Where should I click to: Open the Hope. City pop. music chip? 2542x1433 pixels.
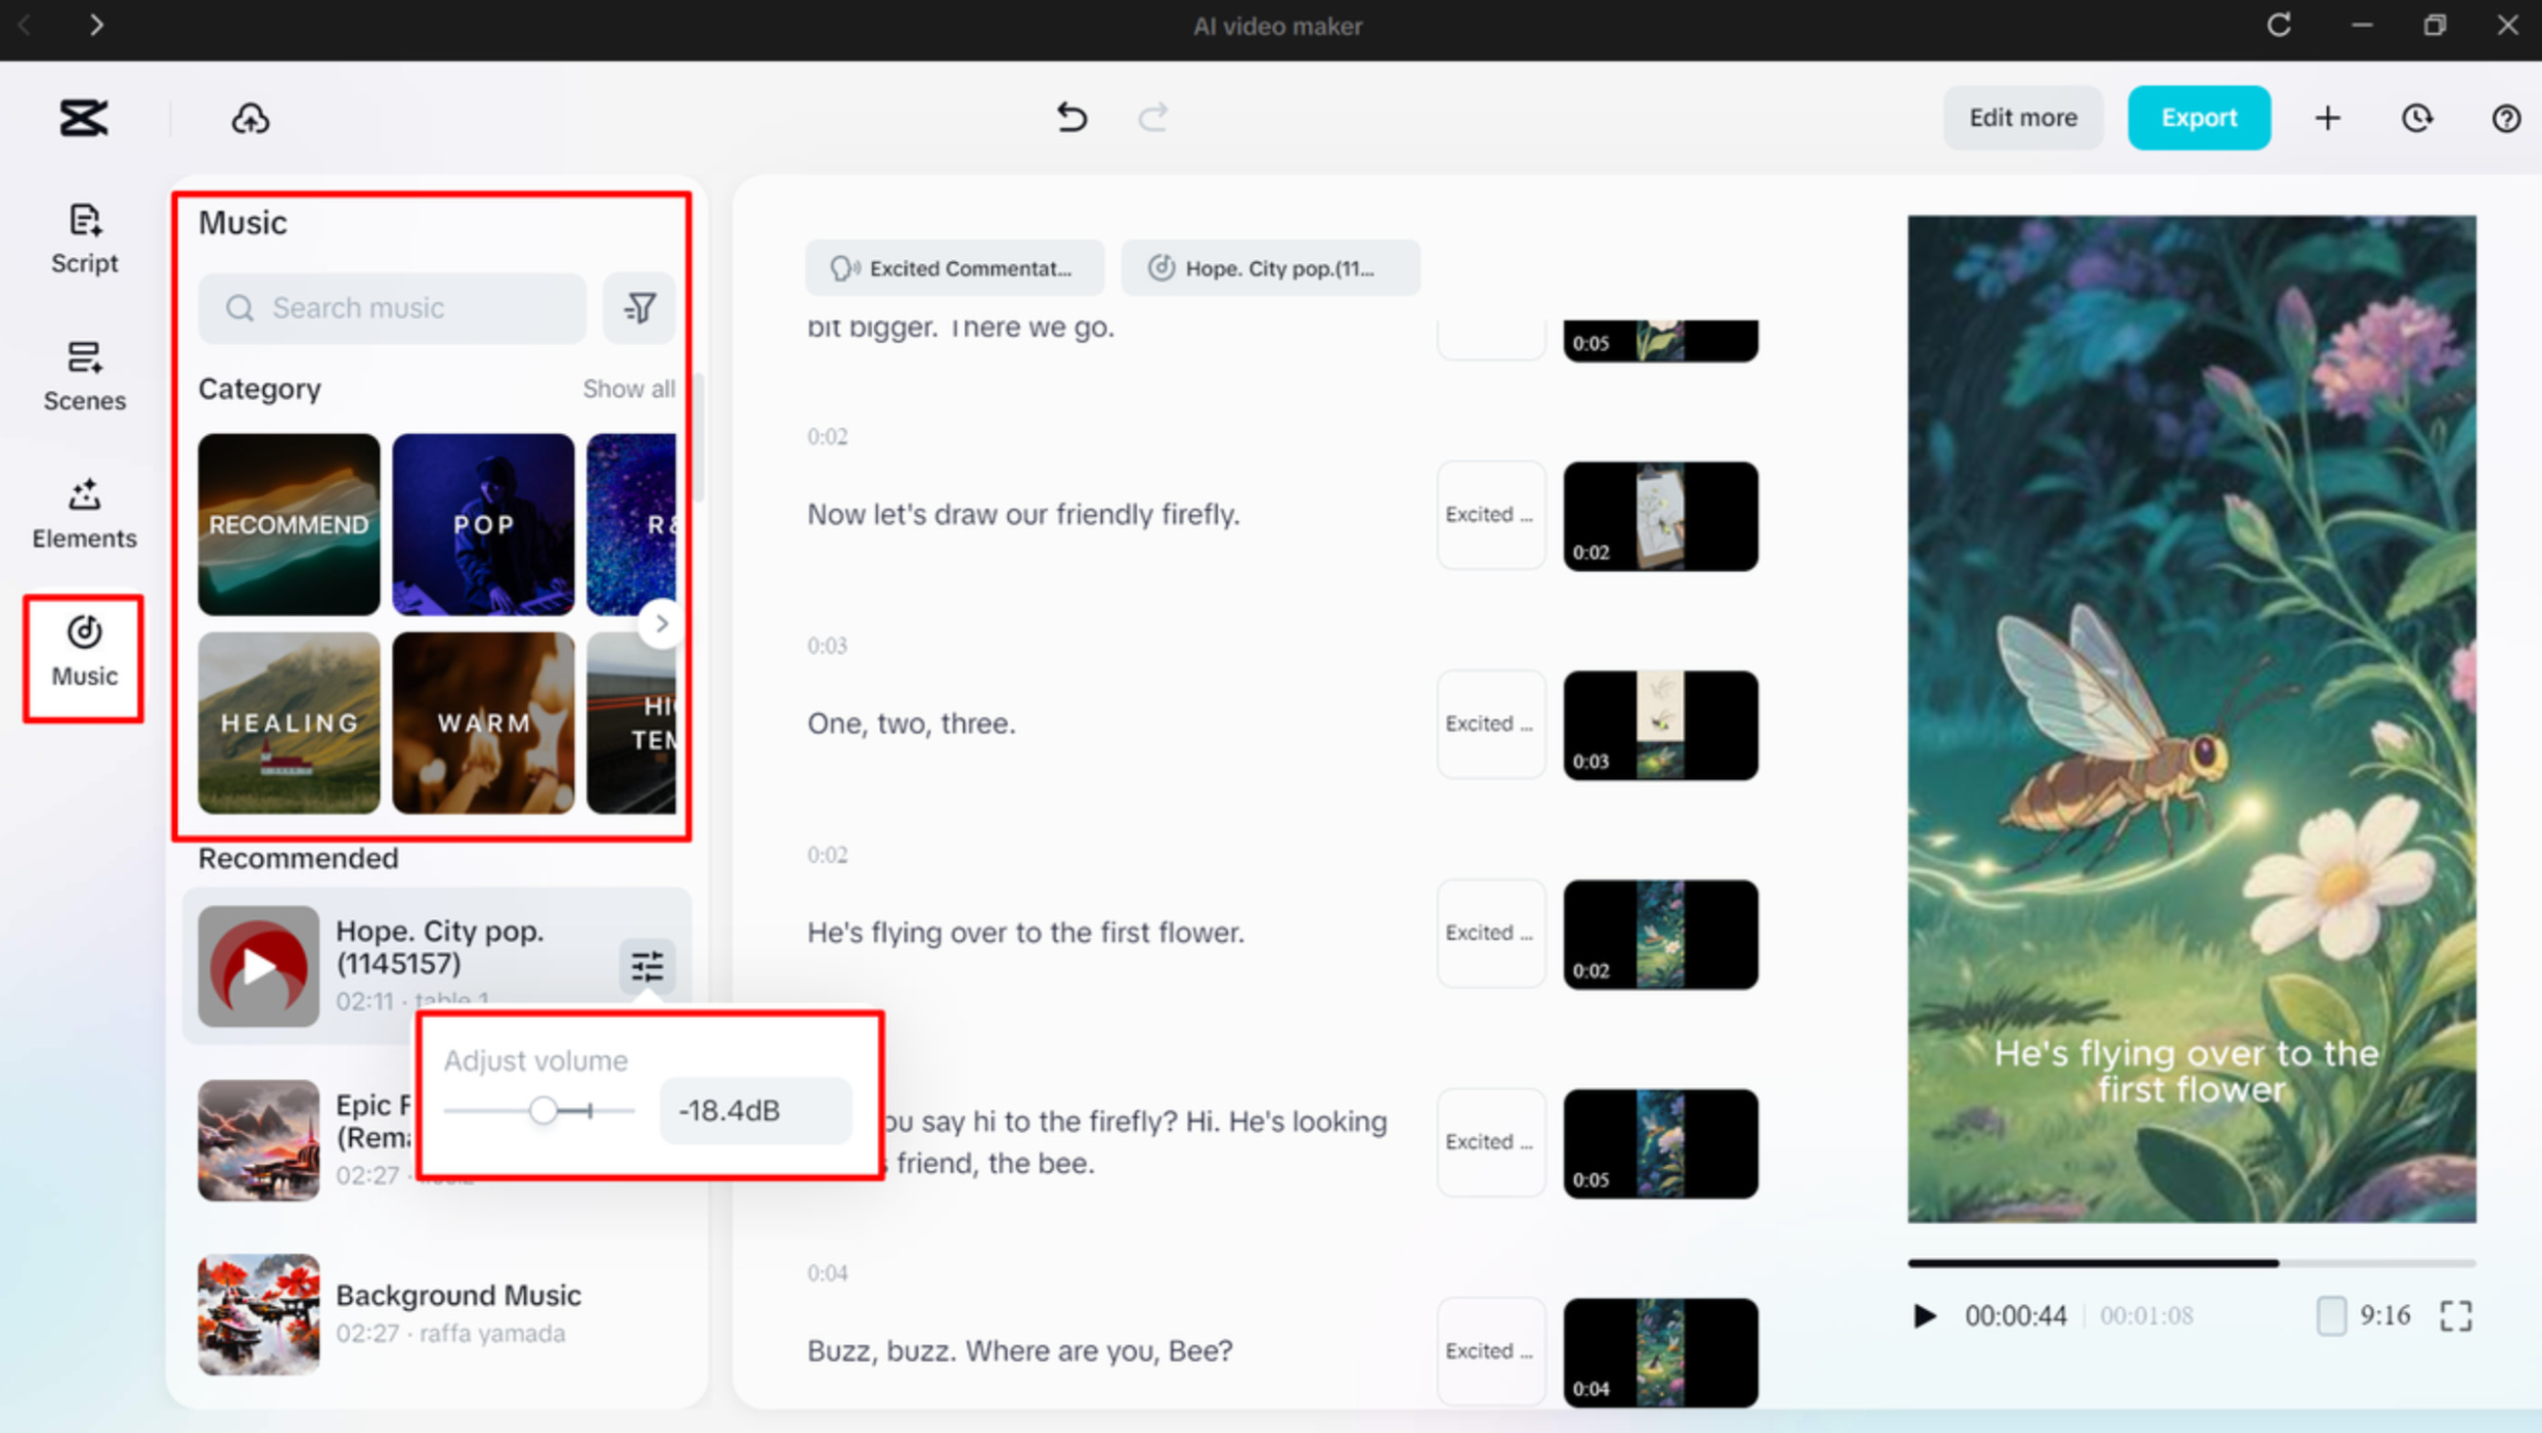1270,269
